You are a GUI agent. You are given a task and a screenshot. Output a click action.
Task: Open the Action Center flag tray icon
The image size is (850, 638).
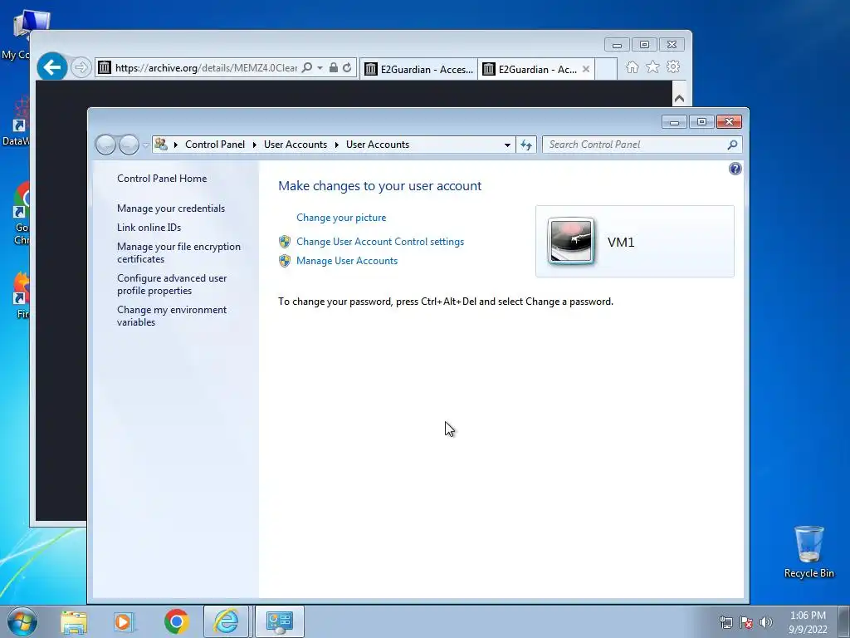click(746, 622)
